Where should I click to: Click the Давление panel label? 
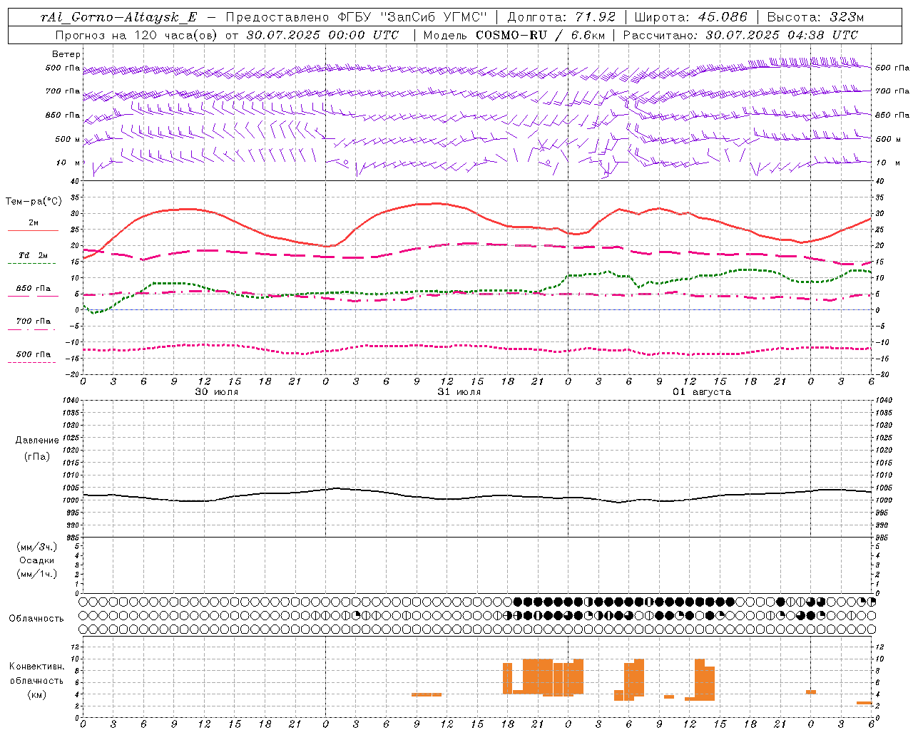pyautogui.click(x=37, y=441)
